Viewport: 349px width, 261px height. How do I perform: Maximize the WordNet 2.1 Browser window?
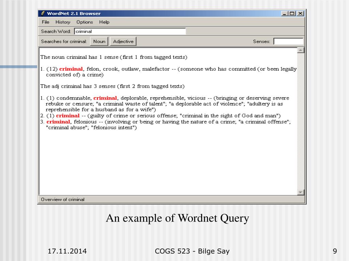[x=292, y=14]
